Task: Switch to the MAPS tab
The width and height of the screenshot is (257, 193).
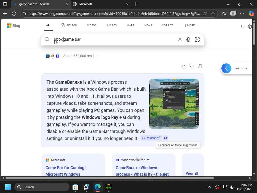Action: coord(131,25)
